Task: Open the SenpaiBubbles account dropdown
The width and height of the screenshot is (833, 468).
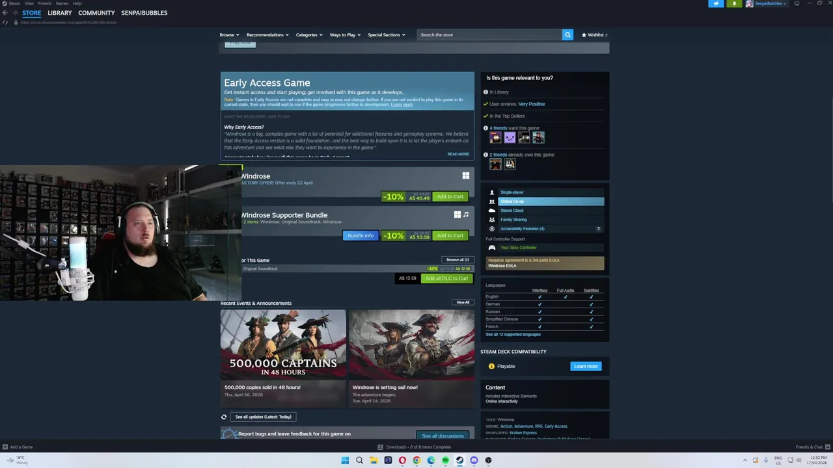Action: point(771,3)
